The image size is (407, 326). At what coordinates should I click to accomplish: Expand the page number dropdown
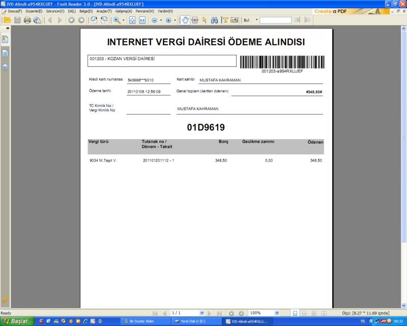point(202,313)
